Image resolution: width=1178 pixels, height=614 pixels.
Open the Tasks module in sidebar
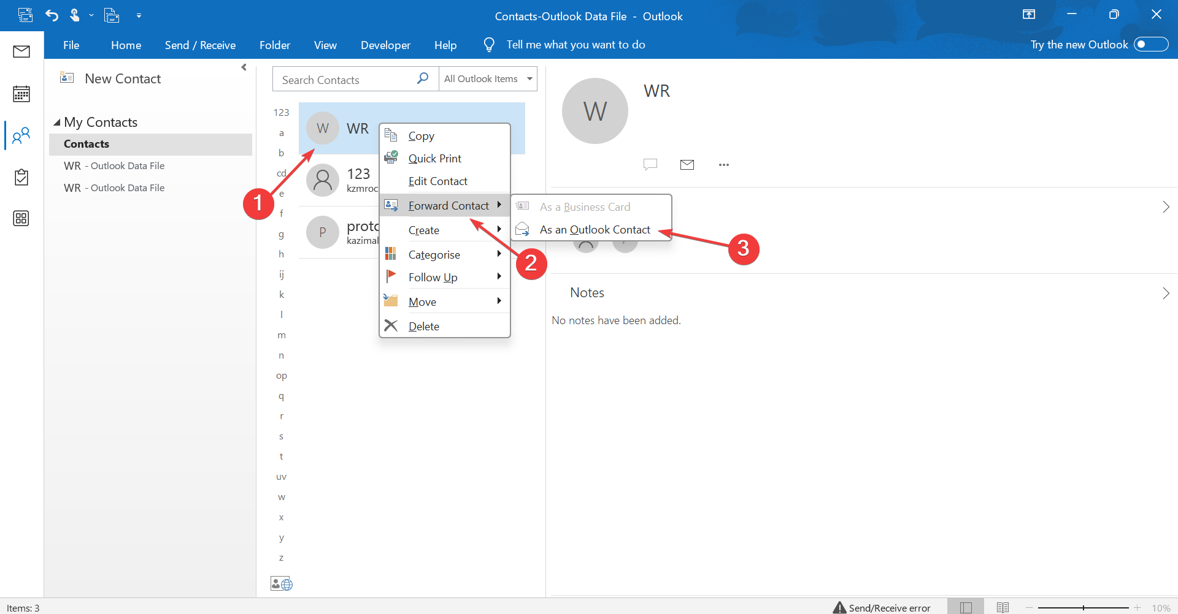[x=21, y=177]
